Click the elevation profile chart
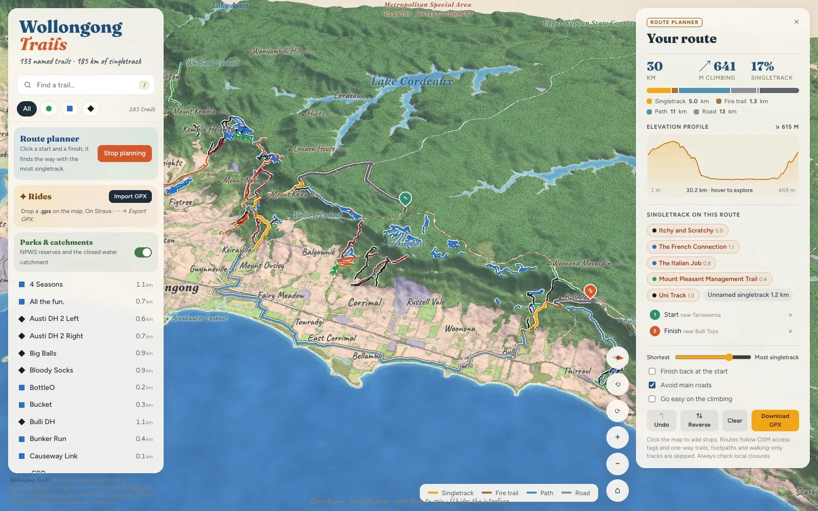 tap(723, 166)
